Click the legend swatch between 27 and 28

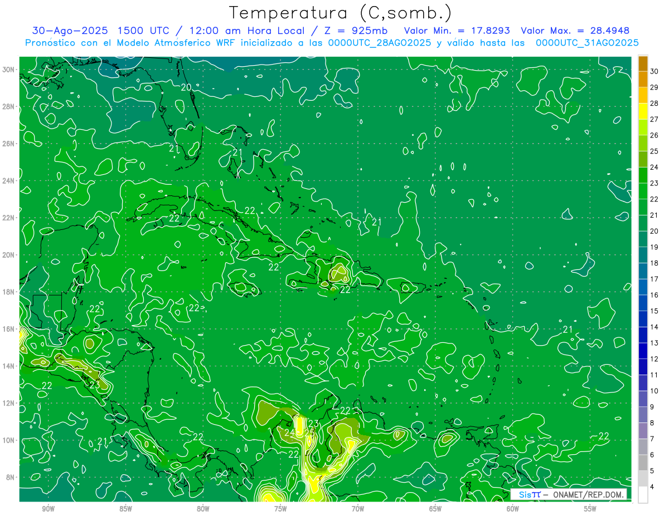click(643, 111)
